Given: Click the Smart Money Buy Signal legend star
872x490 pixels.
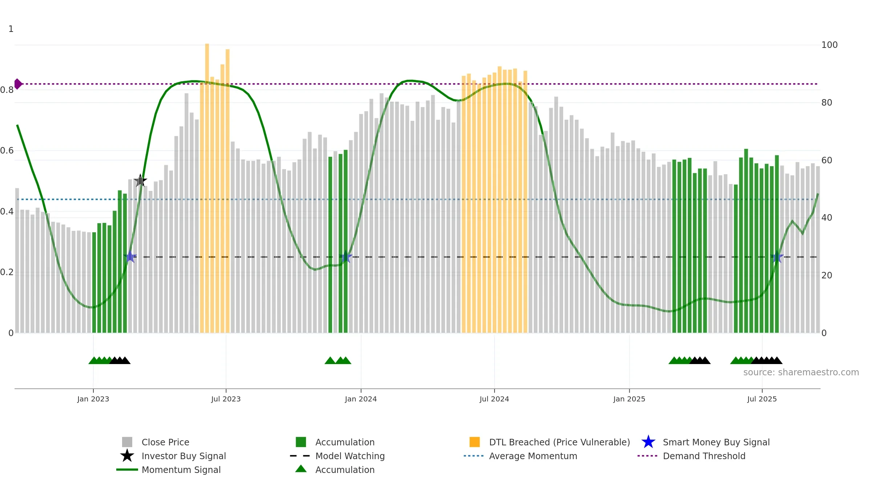Looking at the screenshot, I should click(648, 442).
